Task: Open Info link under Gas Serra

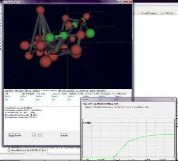Action: [37, 99]
